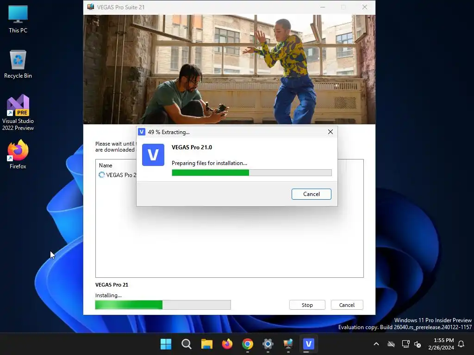Click the Name column header
474x355 pixels.
(x=106, y=165)
